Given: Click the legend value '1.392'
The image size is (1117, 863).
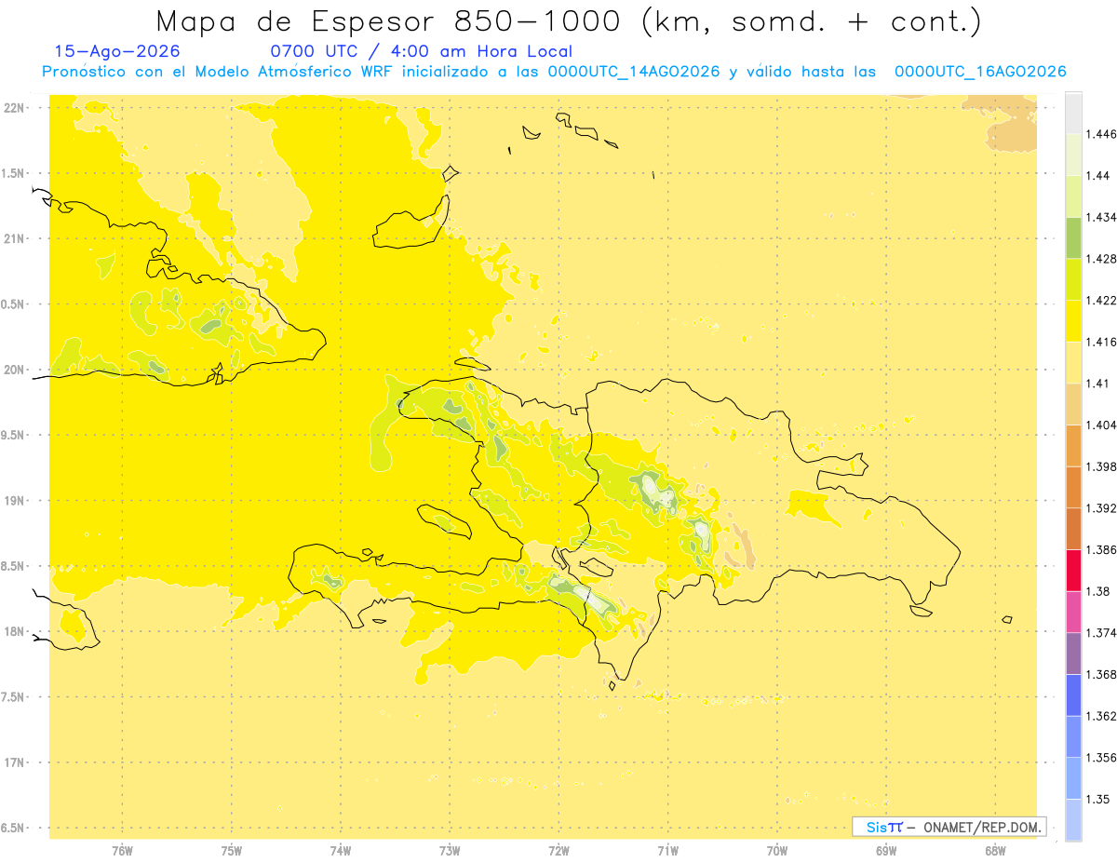Looking at the screenshot, I should point(1101,508).
